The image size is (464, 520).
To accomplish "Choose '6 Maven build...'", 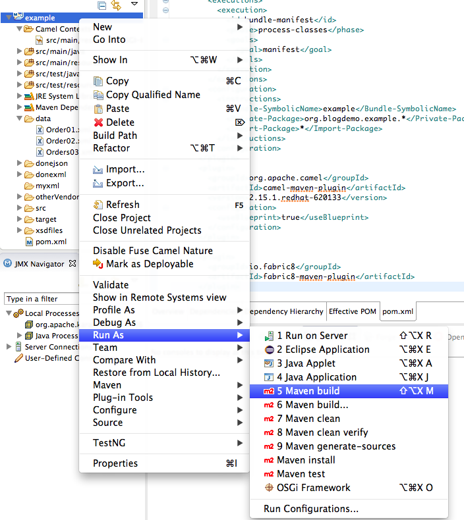I will pyautogui.click(x=349, y=405).
